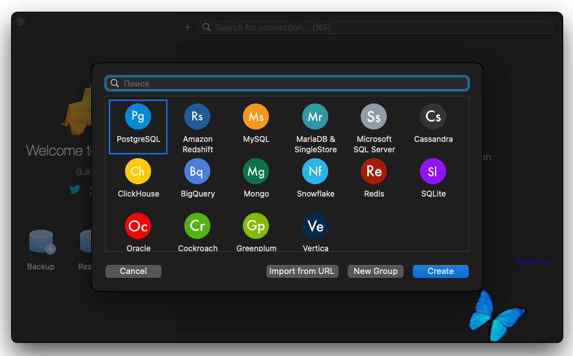Image resolution: width=573 pixels, height=356 pixels.
Task: Select the ClickHouse driver icon
Action: [x=138, y=171]
